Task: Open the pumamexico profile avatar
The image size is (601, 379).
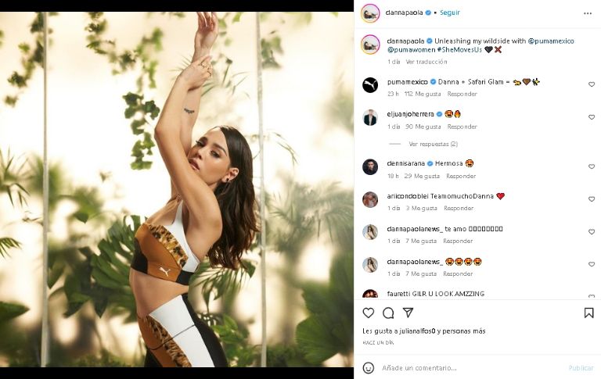Action: pyautogui.click(x=370, y=85)
